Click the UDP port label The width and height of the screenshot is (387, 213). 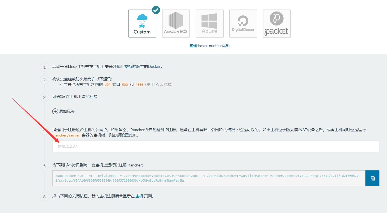point(107,84)
